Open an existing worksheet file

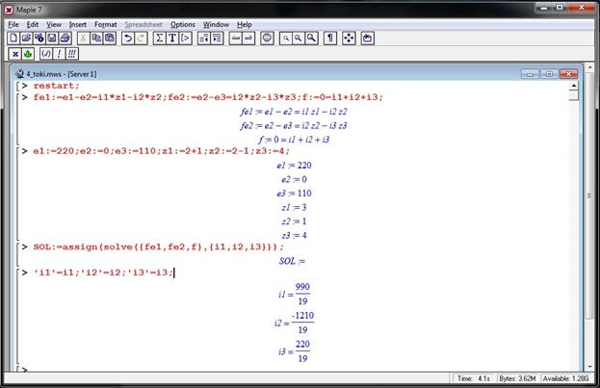[26, 39]
